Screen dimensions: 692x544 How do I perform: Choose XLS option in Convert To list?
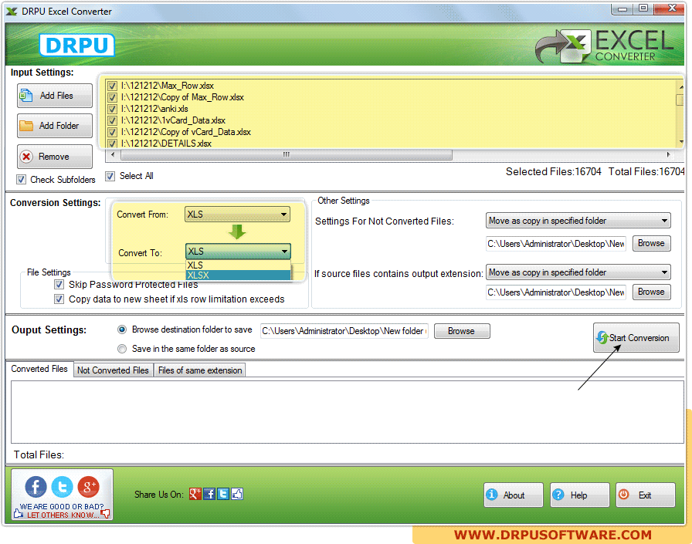click(238, 265)
